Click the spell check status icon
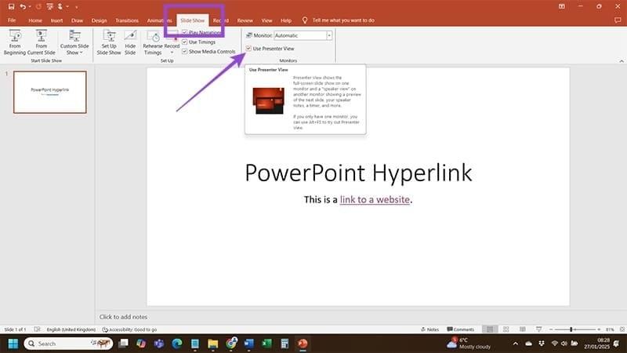The height and width of the screenshot is (353, 627). (37, 329)
